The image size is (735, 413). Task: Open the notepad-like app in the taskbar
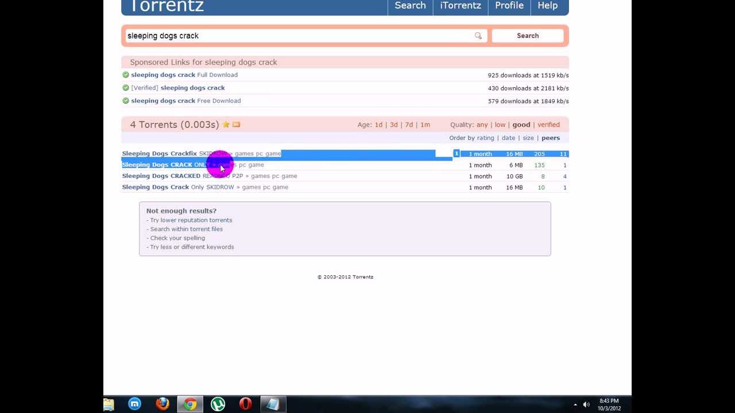pos(273,404)
